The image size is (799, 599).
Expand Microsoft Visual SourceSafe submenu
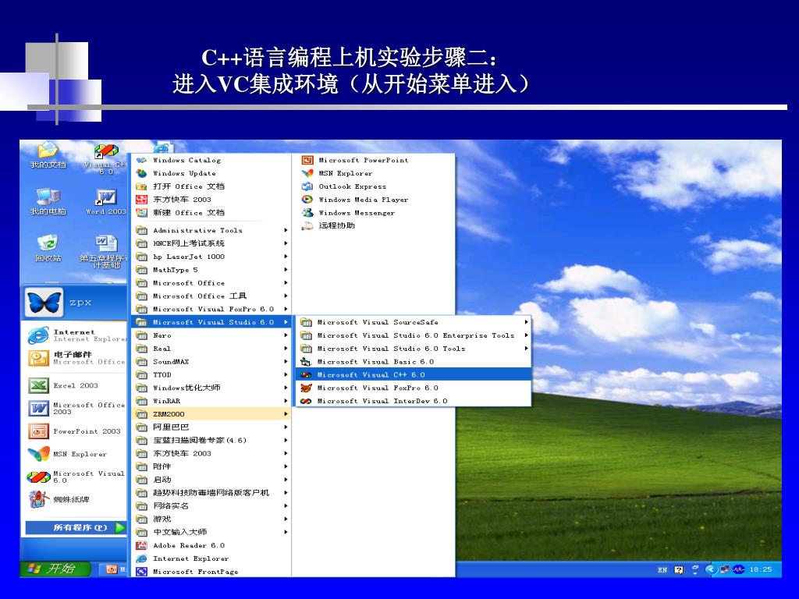(x=414, y=322)
